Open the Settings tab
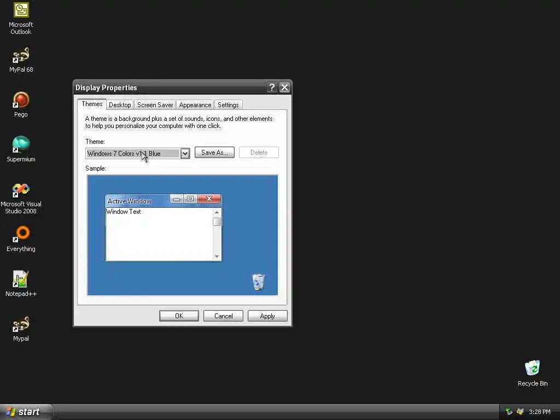Screen dimensions: 560x420 [x=228, y=105]
